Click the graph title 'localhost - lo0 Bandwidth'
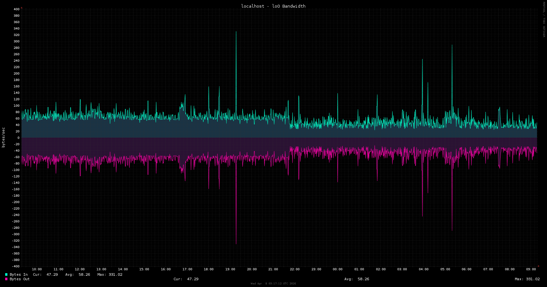 pyautogui.click(x=273, y=6)
